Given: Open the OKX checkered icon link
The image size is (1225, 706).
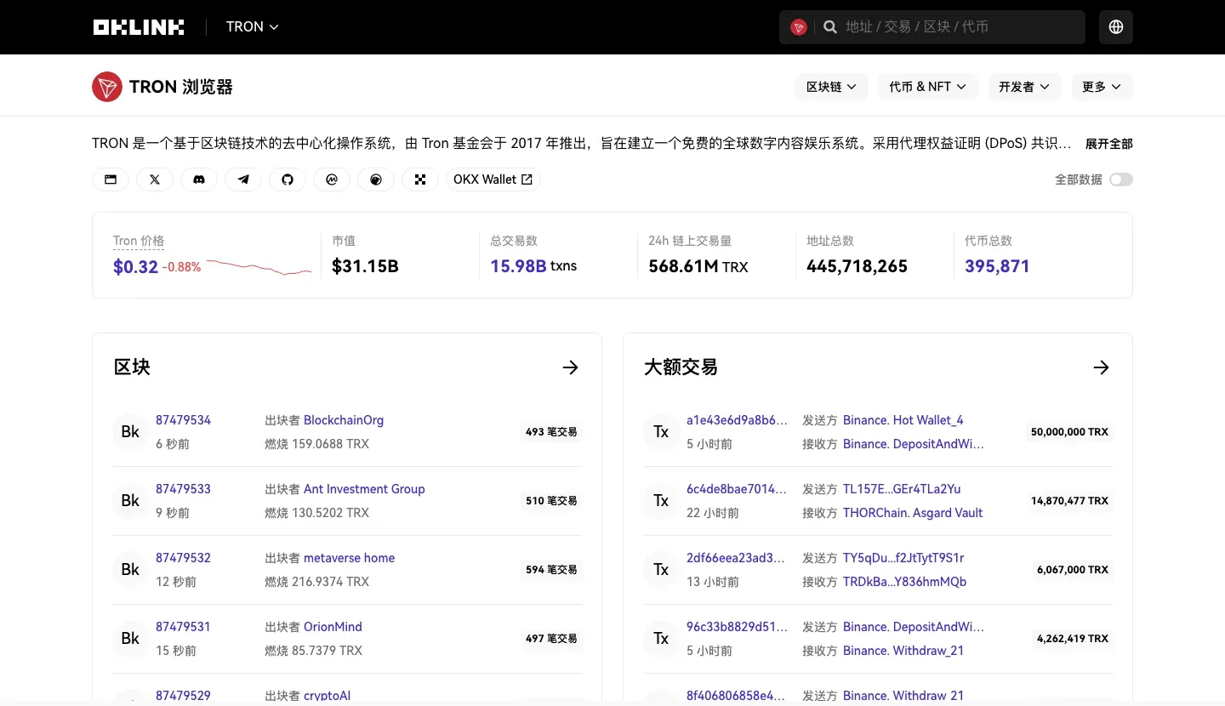Looking at the screenshot, I should [x=420, y=179].
